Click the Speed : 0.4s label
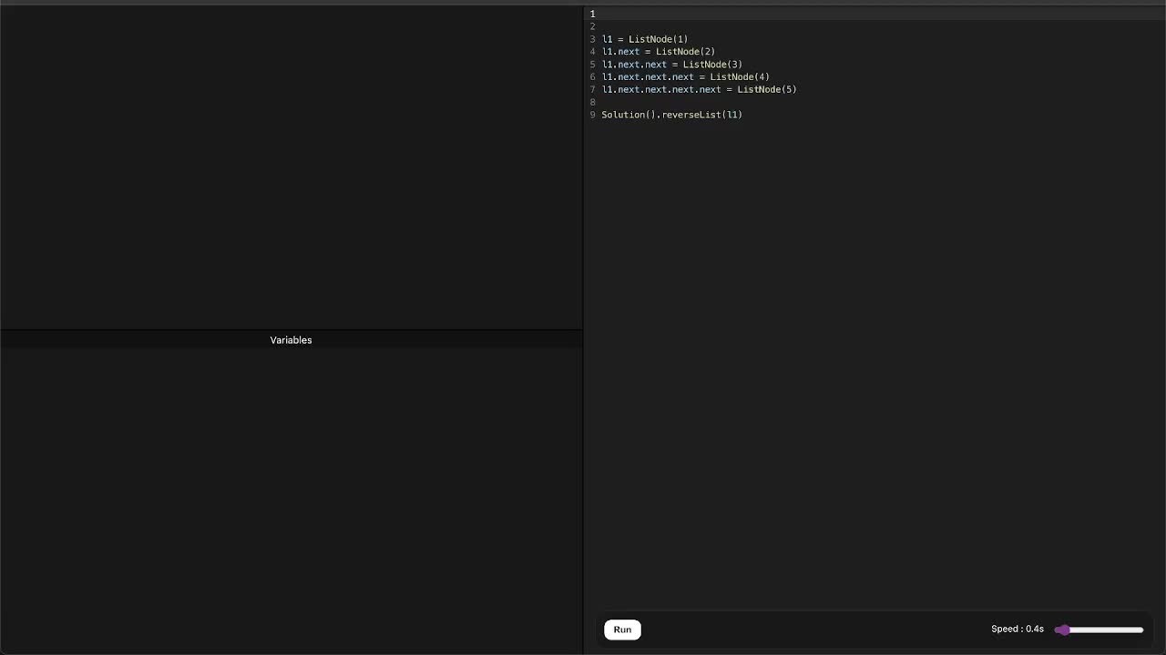The image size is (1166, 655). point(1017,630)
